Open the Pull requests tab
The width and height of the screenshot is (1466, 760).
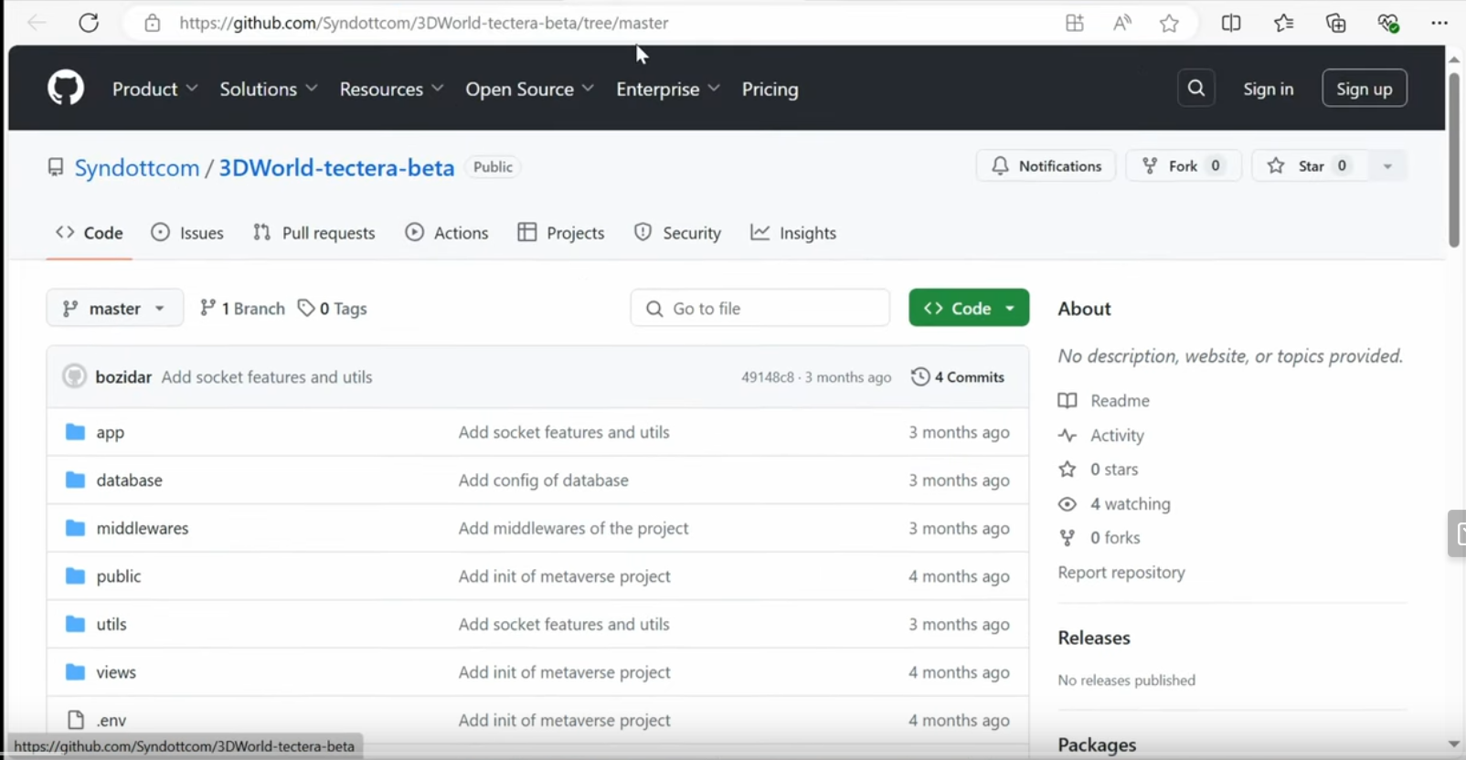coord(313,233)
